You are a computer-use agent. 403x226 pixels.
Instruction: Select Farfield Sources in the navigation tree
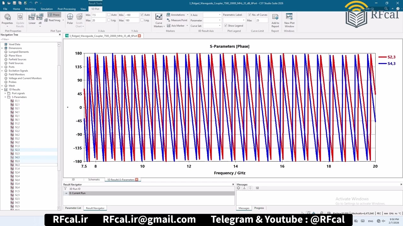pyautogui.click(x=17, y=59)
